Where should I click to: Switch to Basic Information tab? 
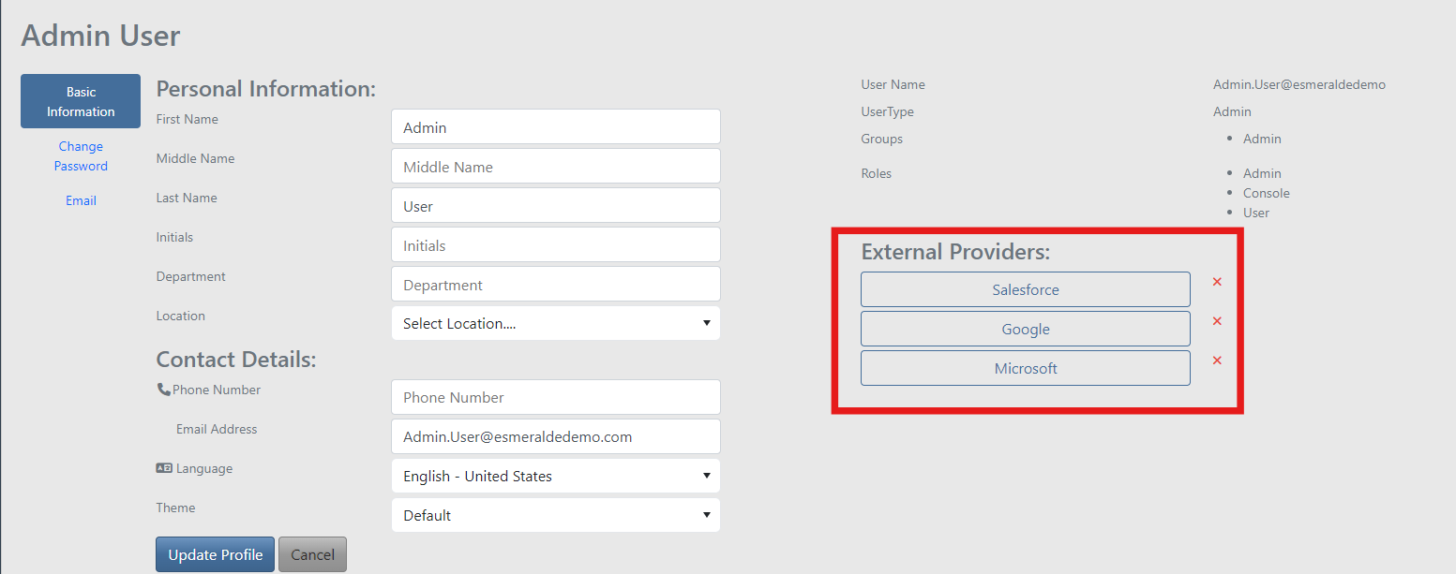[81, 101]
